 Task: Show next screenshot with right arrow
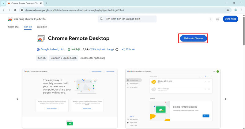pyautogui.click(x=225, y=99)
